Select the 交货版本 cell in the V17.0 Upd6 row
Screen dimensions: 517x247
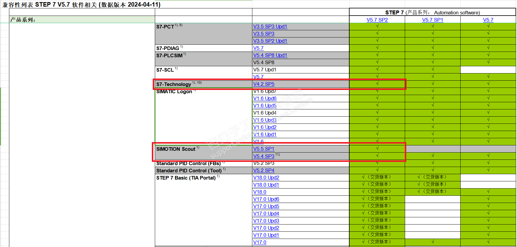click(377, 199)
